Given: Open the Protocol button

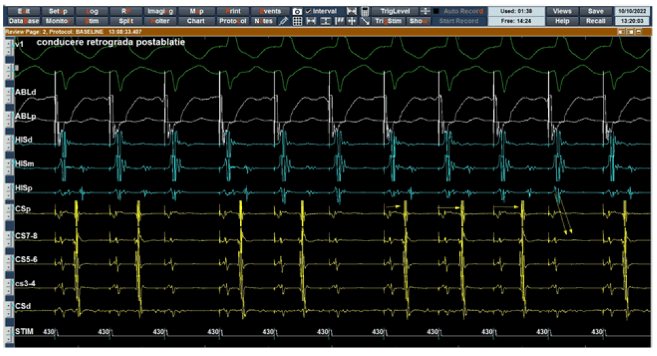Looking at the screenshot, I should [233, 21].
